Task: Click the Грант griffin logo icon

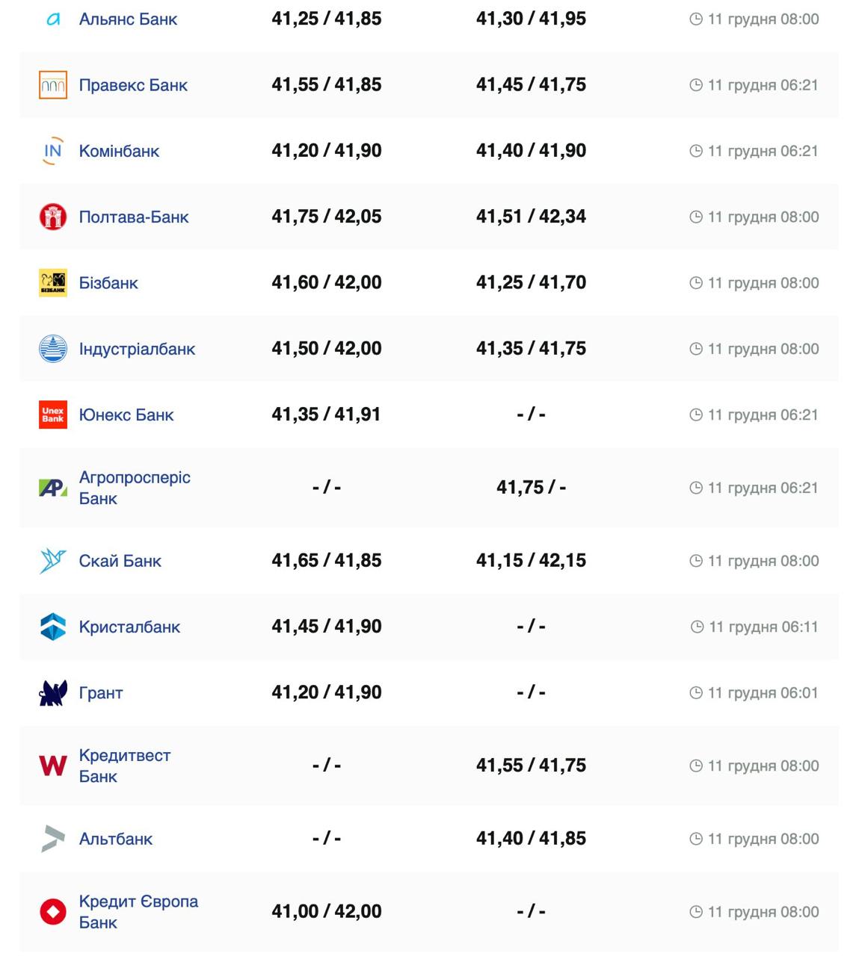Action: tap(53, 693)
